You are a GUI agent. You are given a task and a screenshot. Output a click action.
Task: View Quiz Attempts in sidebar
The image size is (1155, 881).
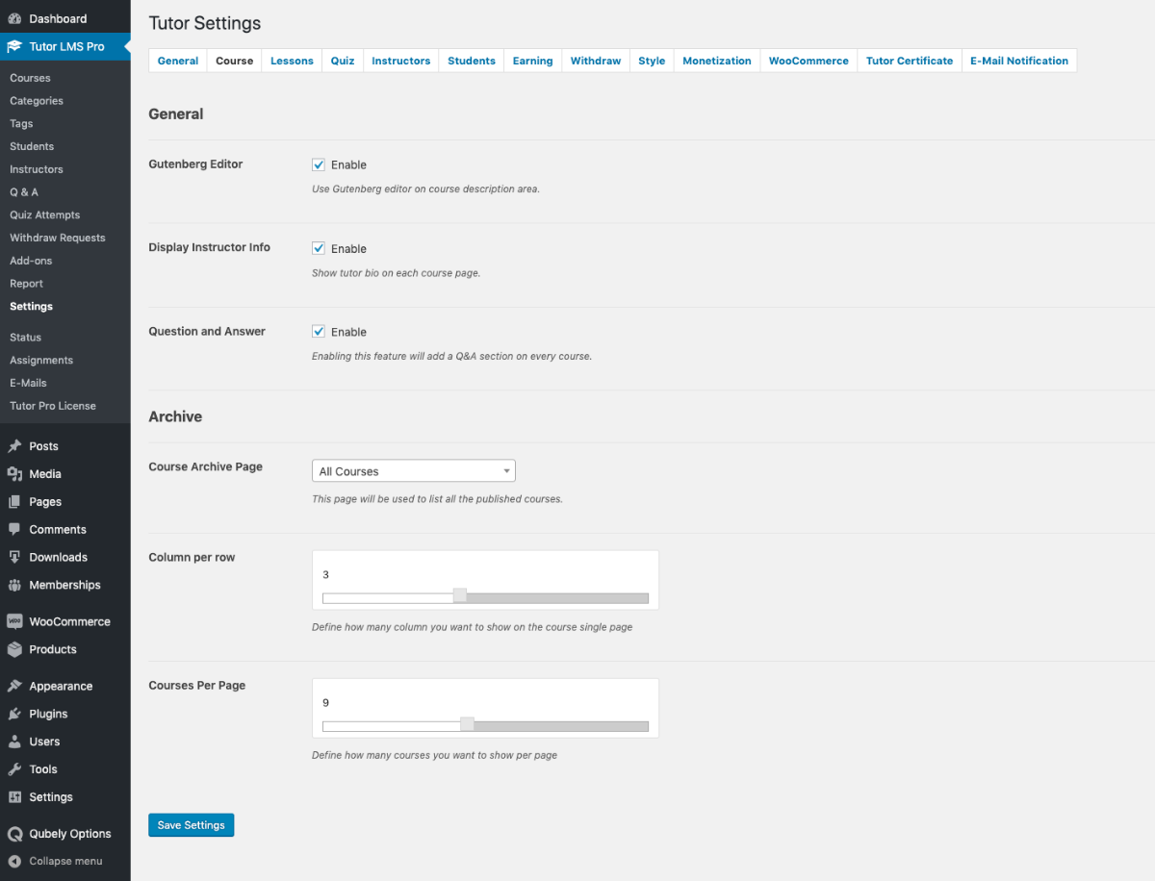44,215
